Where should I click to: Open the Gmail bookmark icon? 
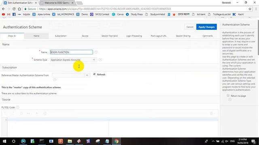coord(9,14)
